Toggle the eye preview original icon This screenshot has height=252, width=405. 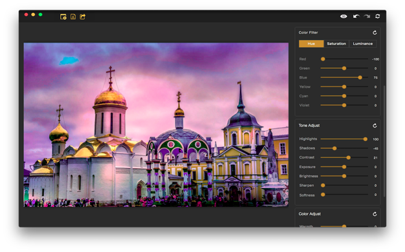point(344,17)
